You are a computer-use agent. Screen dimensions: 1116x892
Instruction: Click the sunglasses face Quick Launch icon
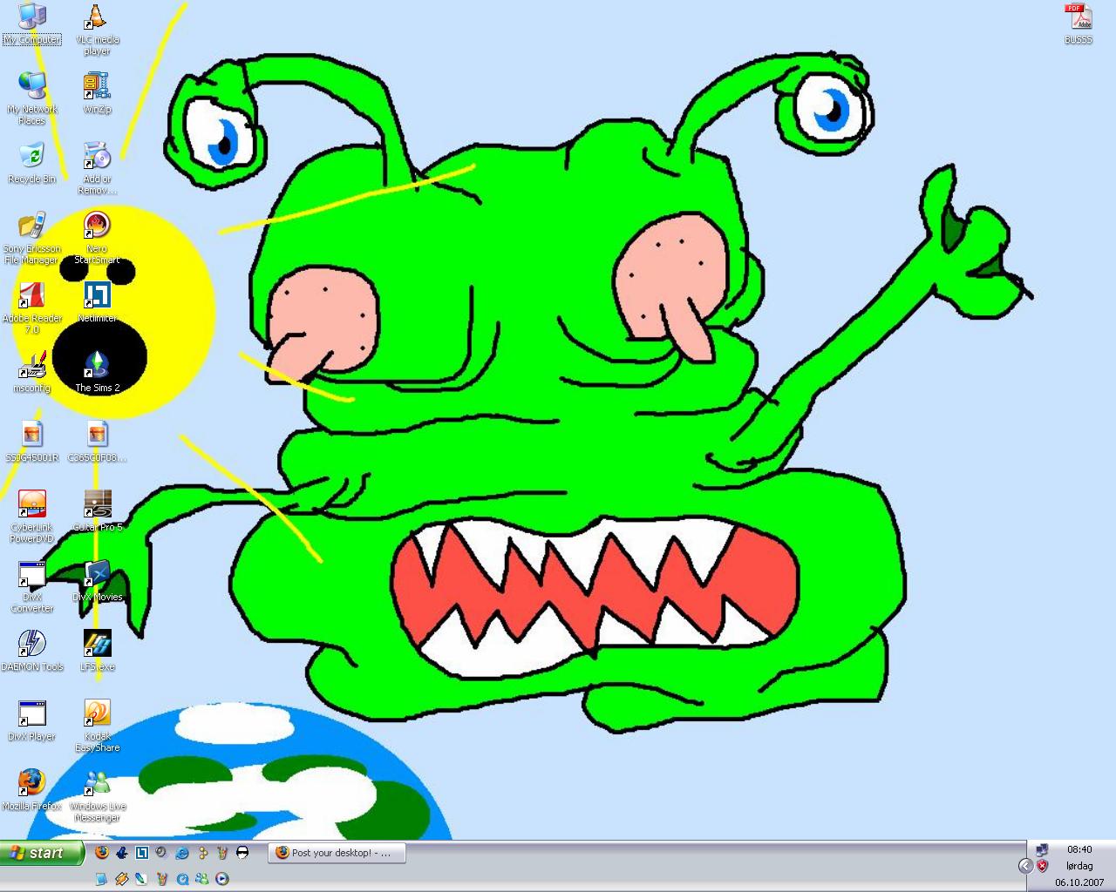[242, 853]
